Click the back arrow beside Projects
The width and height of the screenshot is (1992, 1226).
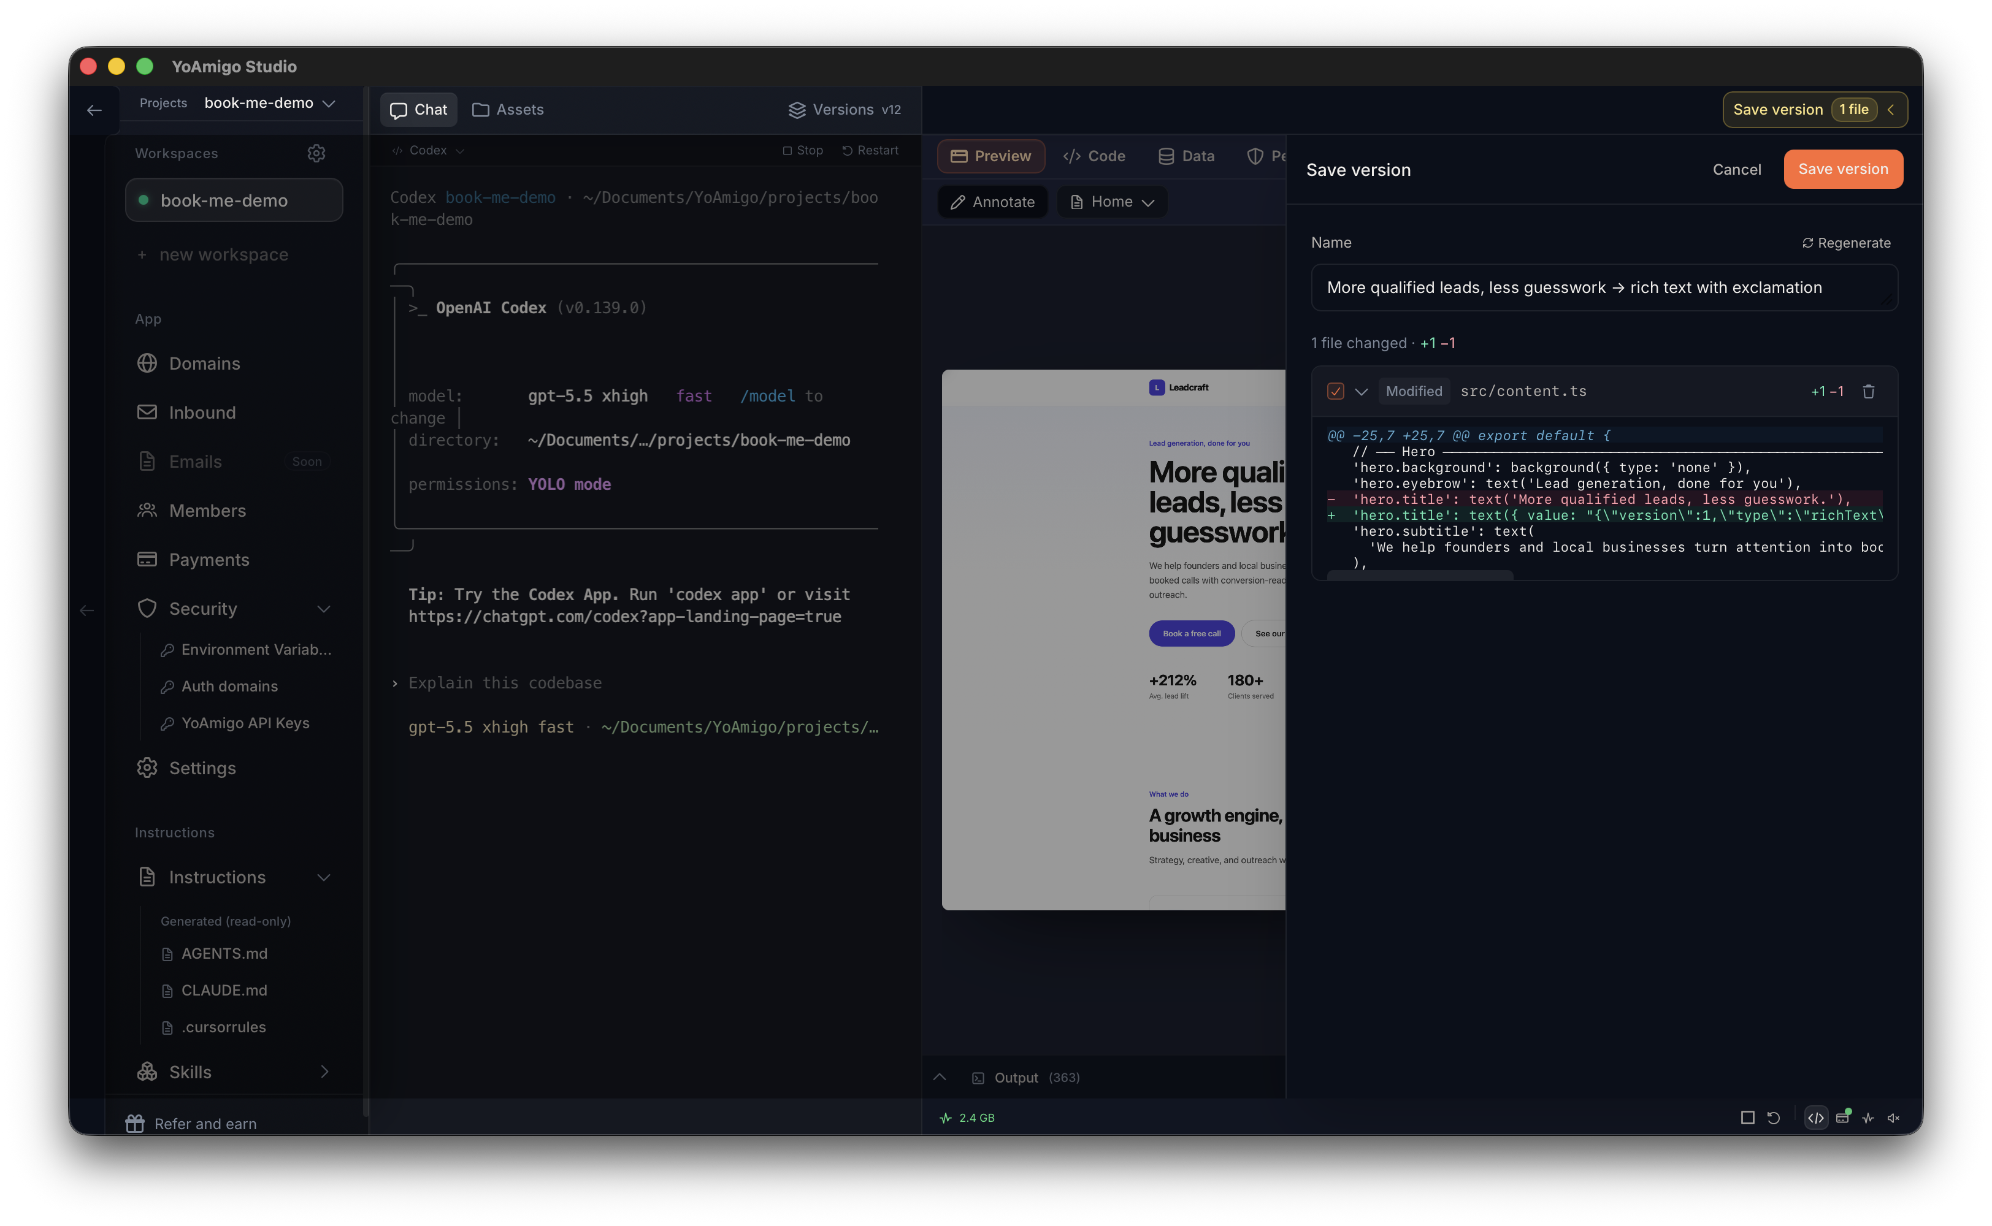94,110
